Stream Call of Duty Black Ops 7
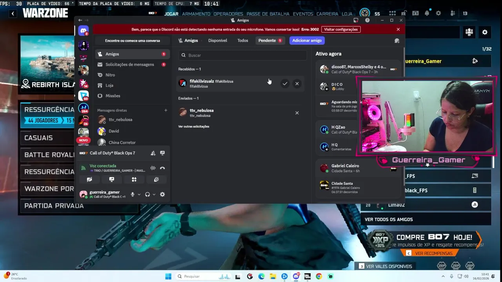The height and width of the screenshot is (282, 502). [x=162, y=153]
